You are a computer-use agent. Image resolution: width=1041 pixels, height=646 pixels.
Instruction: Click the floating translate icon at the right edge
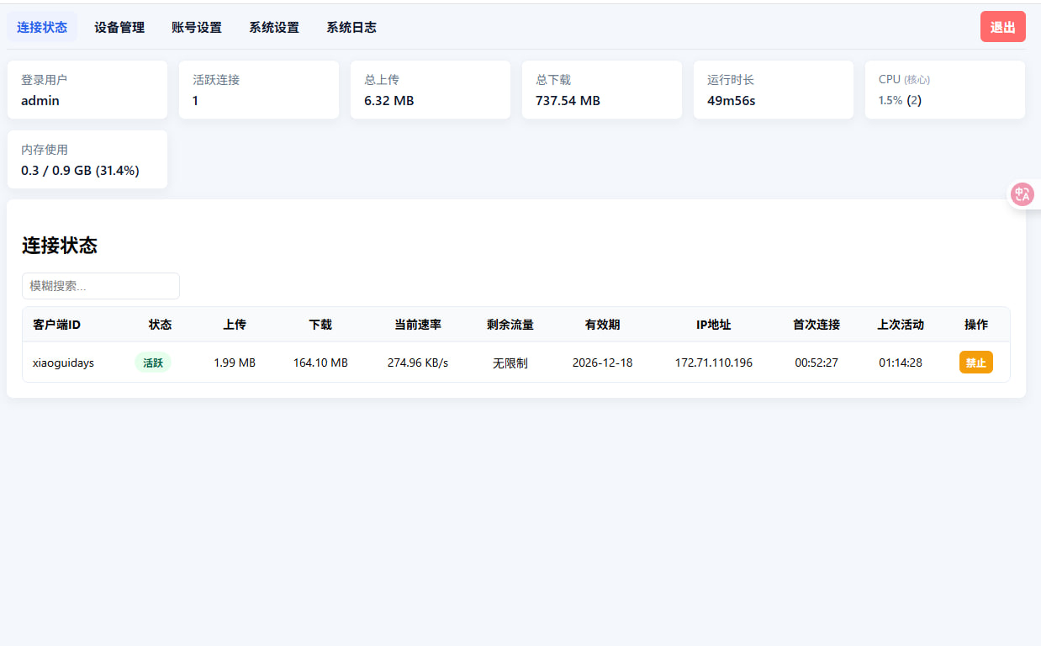pos(1023,195)
